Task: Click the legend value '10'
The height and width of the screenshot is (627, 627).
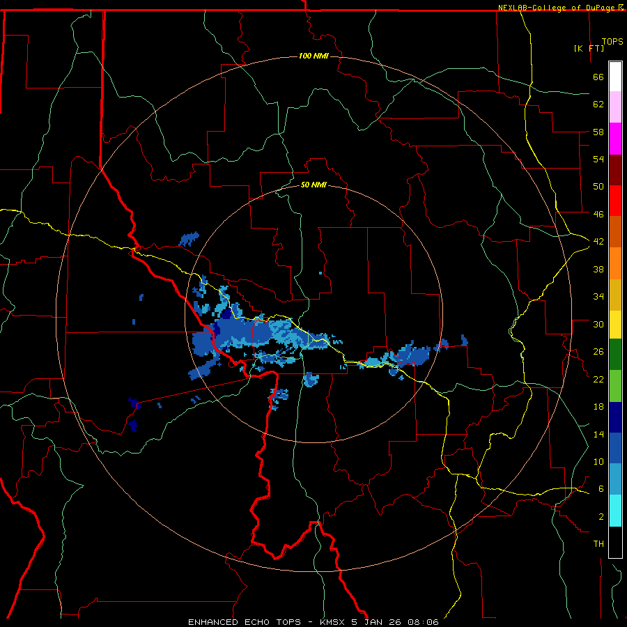Action: (598, 462)
